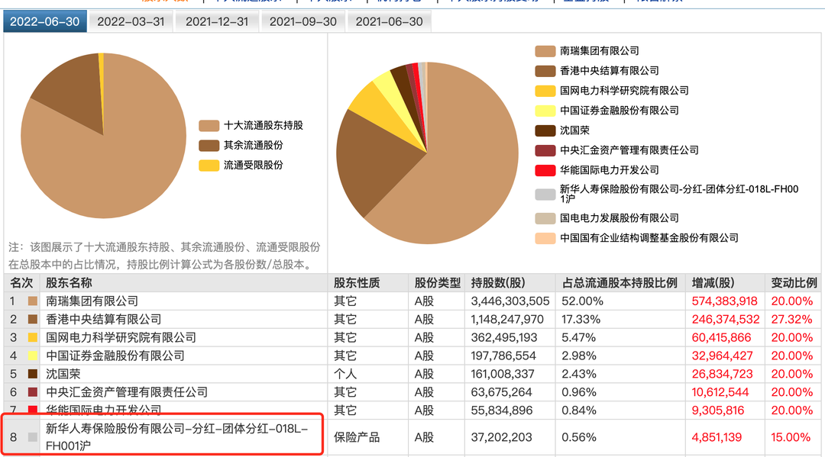Click the row 4 light yellow color marker
Viewport: 825px width, 457px height.
point(33,356)
